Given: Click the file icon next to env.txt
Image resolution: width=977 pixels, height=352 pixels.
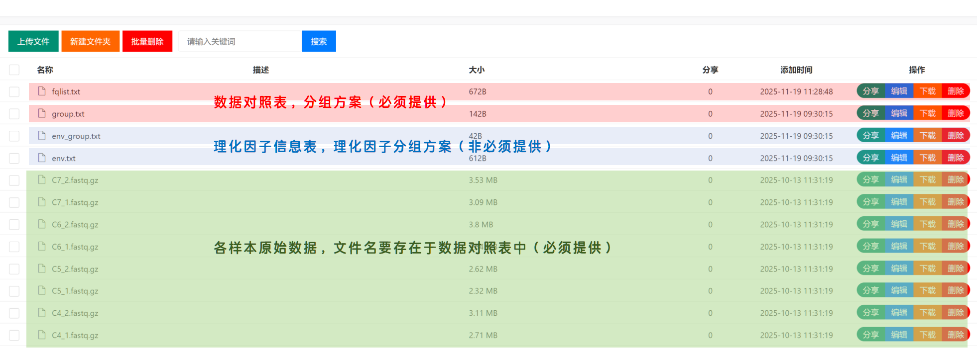Looking at the screenshot, I should point(42,158).
